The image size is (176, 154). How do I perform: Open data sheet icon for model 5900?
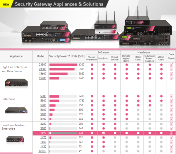point(171,96)
